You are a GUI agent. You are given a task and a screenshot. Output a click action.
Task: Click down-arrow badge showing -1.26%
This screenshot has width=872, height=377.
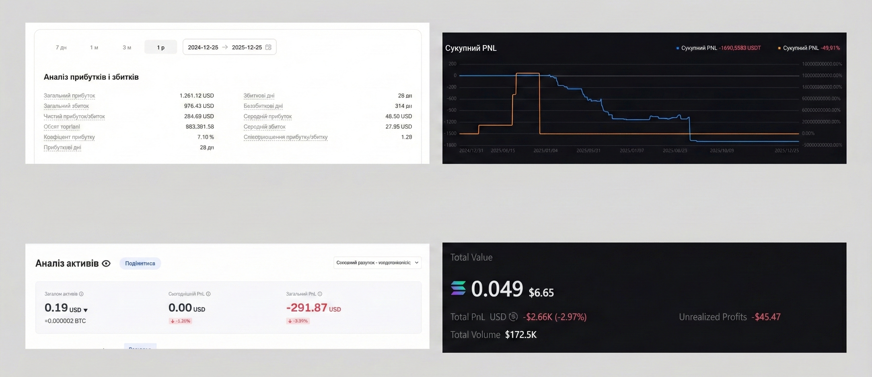(181, 321)
